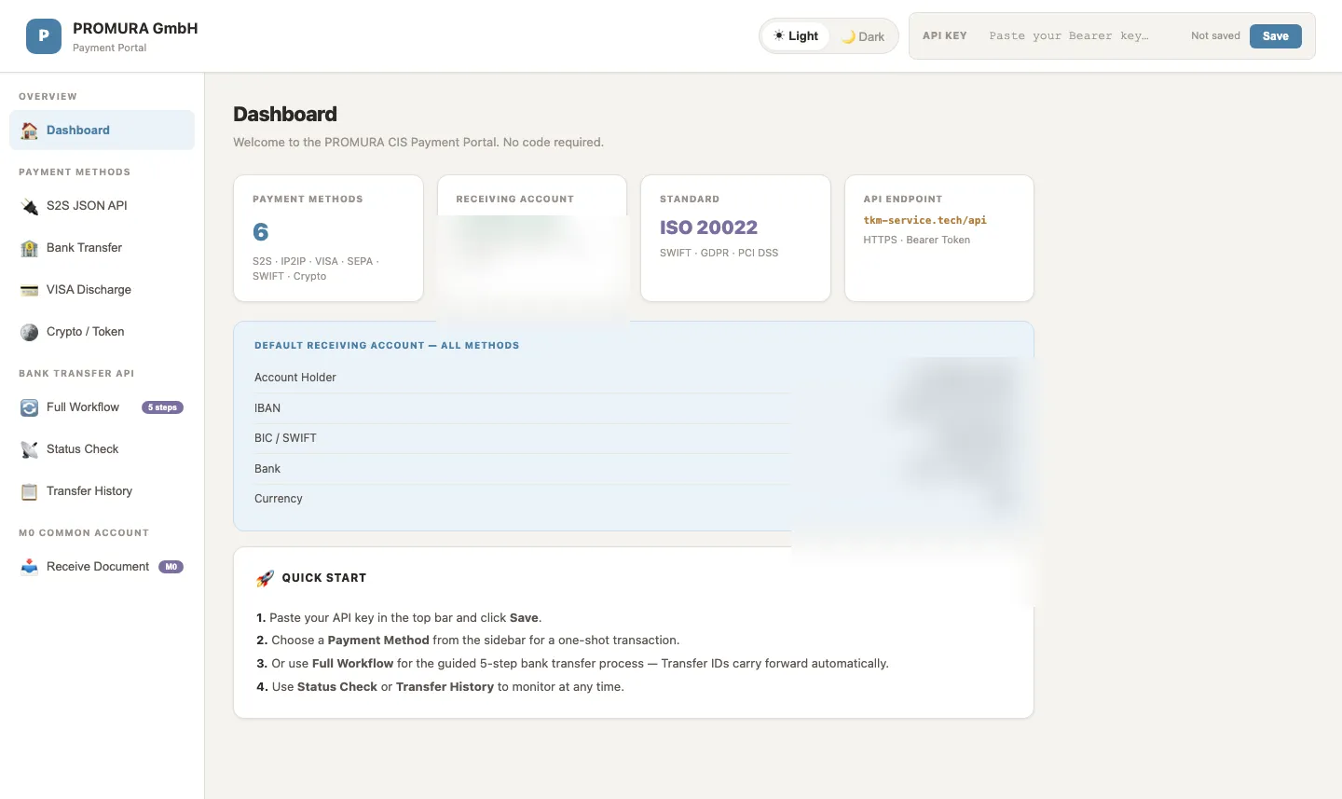Click the VISA Discharge card icon
The width and height of the screenshot is (1342, 799).
[30, 290]
